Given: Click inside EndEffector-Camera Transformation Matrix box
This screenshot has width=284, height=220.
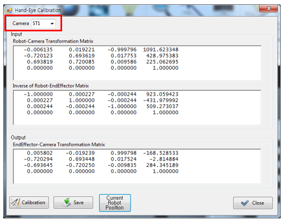Looking at the screenshot, I should (137, 166).
